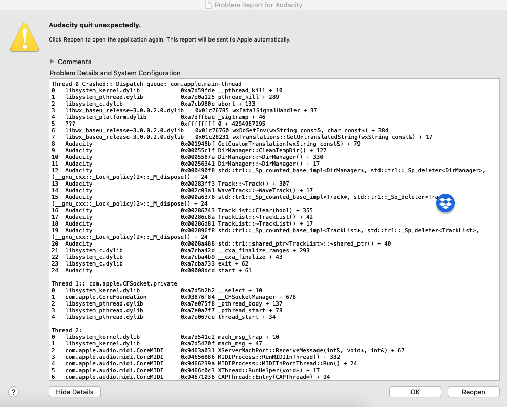This screenshot has height=407, width=507.
Task: Click the "Thread 2:" header line
Action: tap(67, 330)
